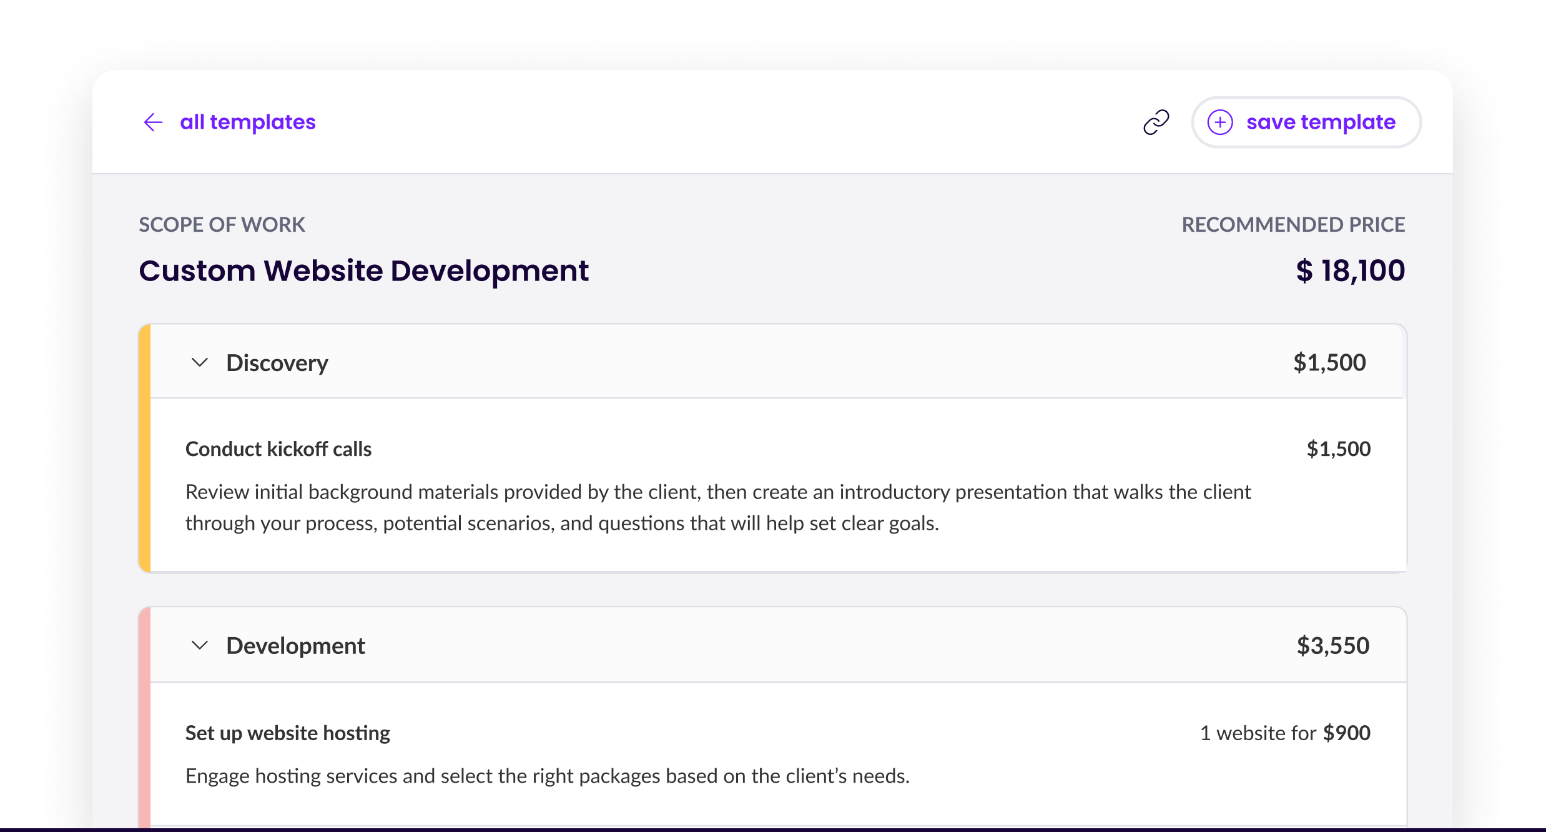The height and width of the screenshot is (832, 1546).
Task: Select the Set up website hosting task
Action: pyautogui.click(x=287, y=733)
